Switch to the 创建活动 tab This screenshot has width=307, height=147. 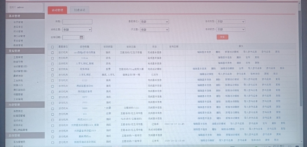(79, 10)
